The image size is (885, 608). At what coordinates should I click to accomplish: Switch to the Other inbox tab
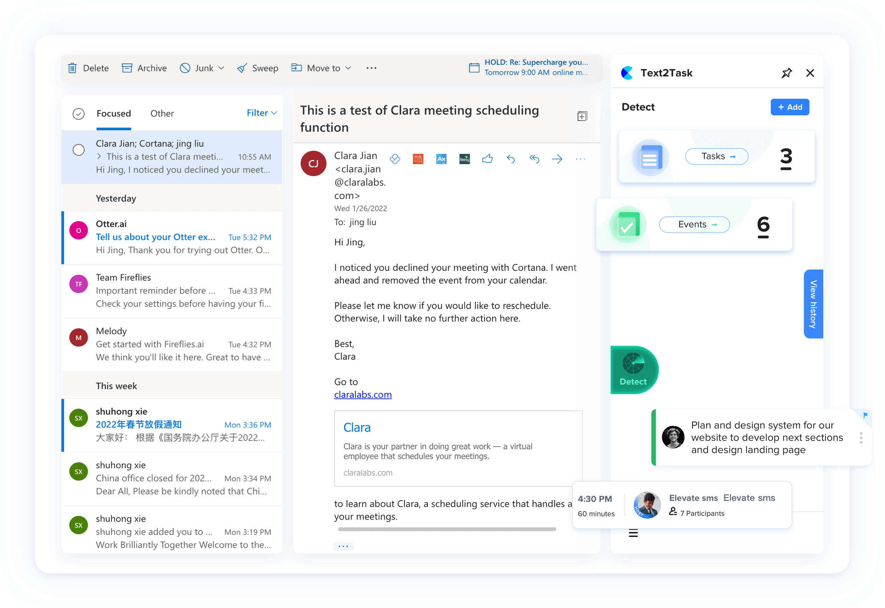162,114
